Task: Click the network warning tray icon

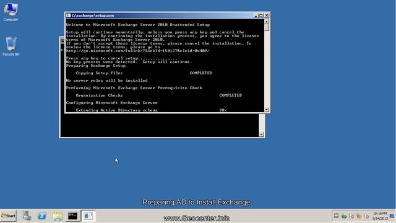Action: [359, 216]
